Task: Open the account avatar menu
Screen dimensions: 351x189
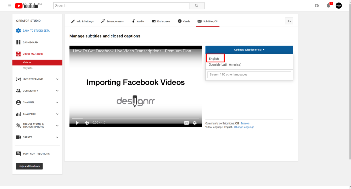Action: click(x=338, y=5)
